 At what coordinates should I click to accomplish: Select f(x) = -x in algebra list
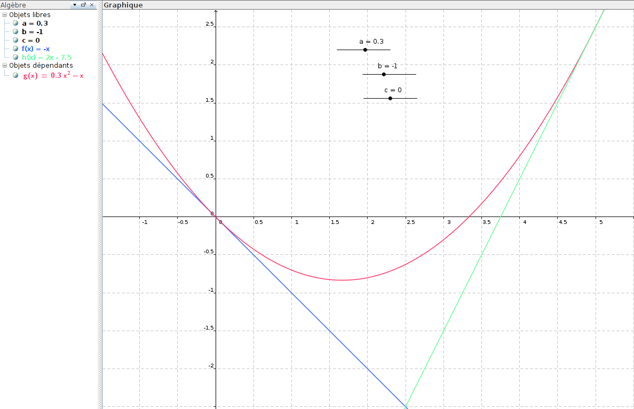[x=36, y=49]
